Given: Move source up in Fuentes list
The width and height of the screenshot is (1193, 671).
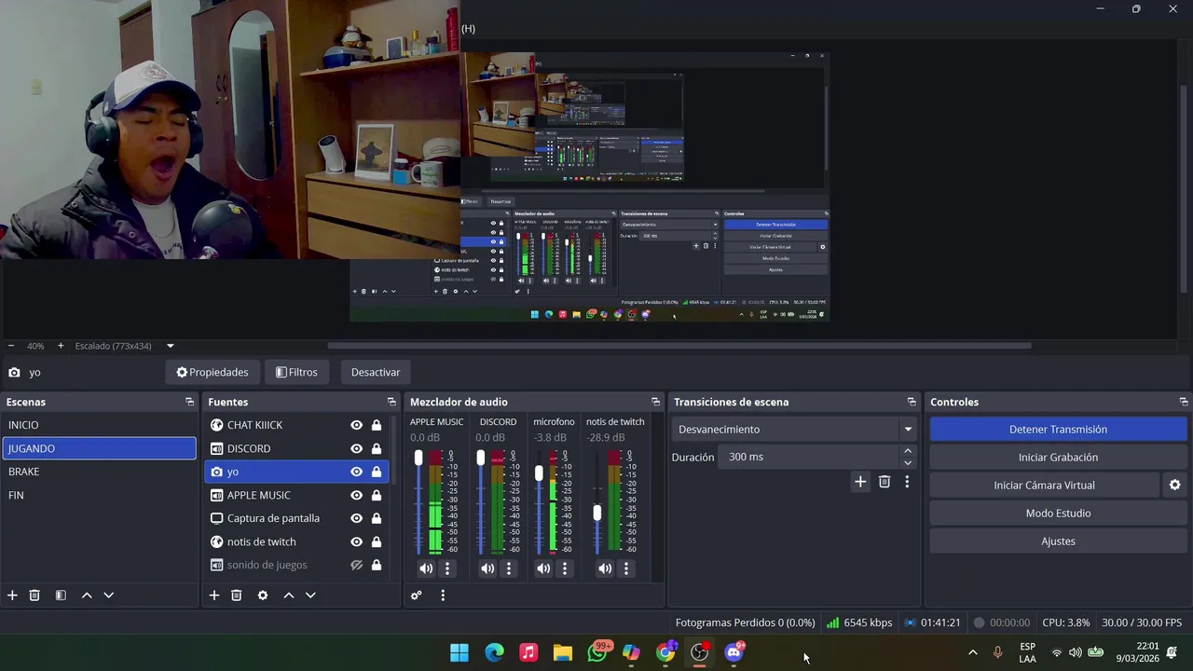Looking at the screenshot, I should [x=289, y=596].
